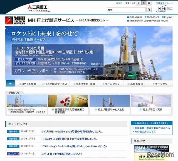178x161 pixels.
Task: Go to HOME link in header
Action: click(x=119, y=3)
